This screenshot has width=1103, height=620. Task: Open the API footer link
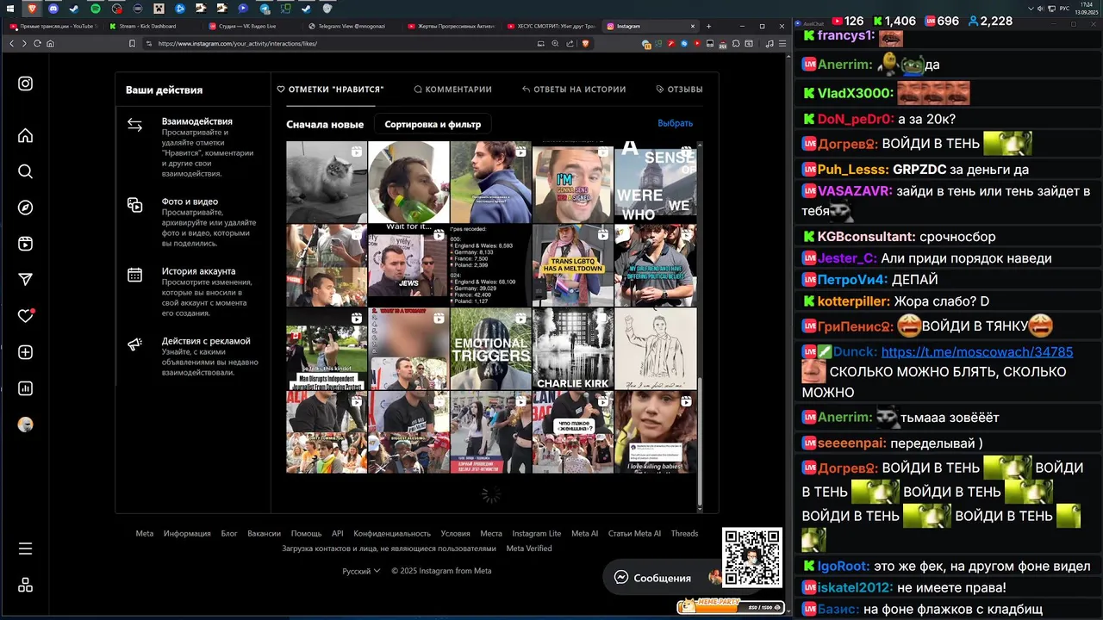tap(338, 534)
